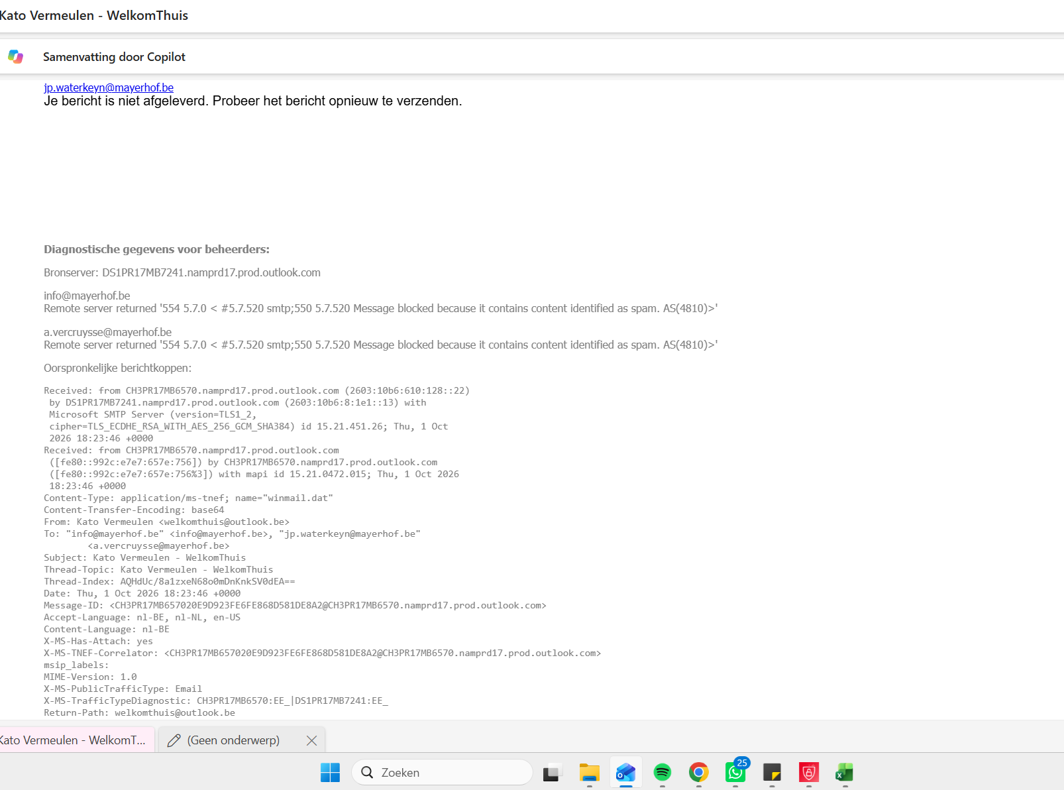Open the jp.waterkeyn@mayerhof.be email link

pos(109,87)
